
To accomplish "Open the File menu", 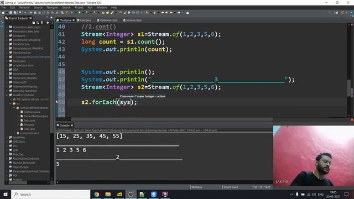I will point(4,7).
